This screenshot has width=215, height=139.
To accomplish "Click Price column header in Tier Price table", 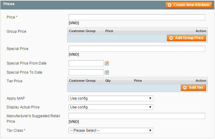I will [x=138, y=81].
